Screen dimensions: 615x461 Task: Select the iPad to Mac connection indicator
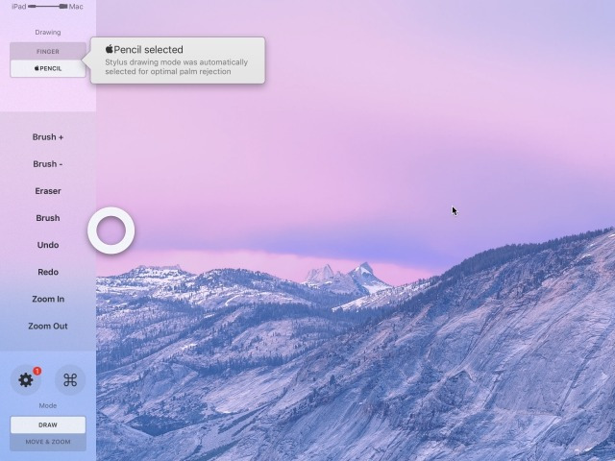click(47, 7)
